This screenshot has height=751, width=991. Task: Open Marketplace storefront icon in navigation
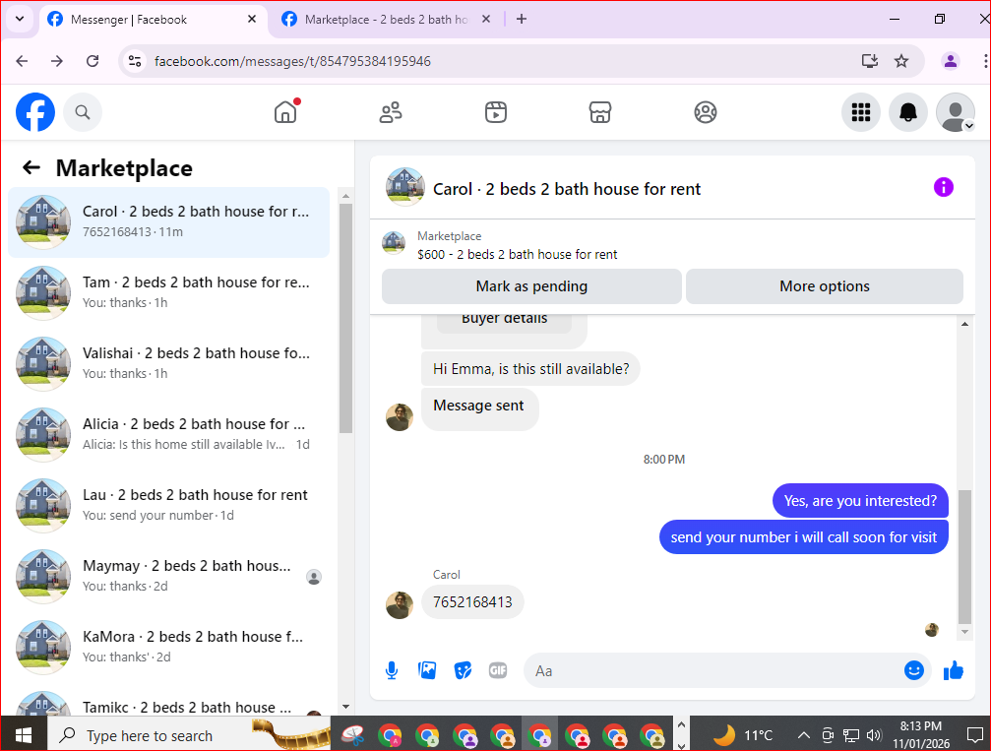[599, 112]
